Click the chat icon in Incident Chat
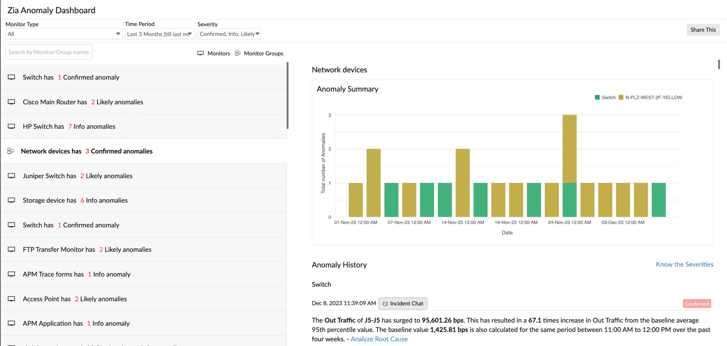Image resolution: width=727 pixels, height=346 pixels. 385,304
